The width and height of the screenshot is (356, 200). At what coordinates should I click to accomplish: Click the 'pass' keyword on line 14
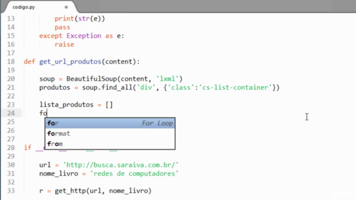[62, 27]
